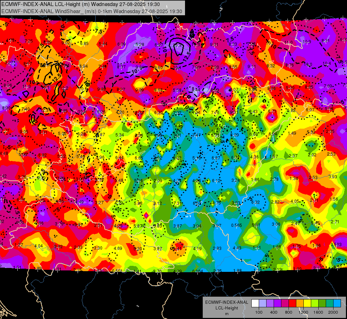The height and width of the screenshot is (319, 347).
Task: Pick the teal legend swatch
Action: click(330, 303)
